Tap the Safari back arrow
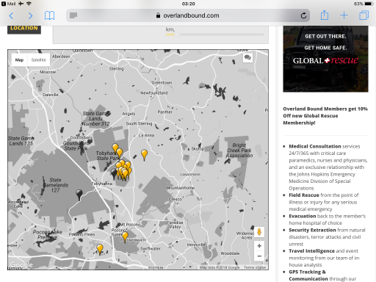 tap(11, 15)
